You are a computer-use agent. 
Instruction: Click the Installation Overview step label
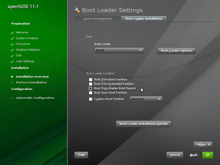coord(32,77)
